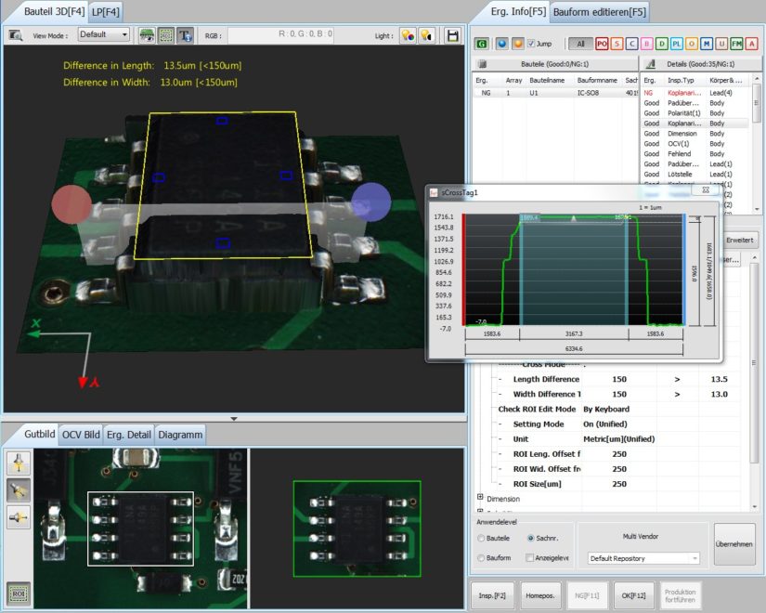Toggle the All filter button
766x613 pixels.
click(580, 44)
